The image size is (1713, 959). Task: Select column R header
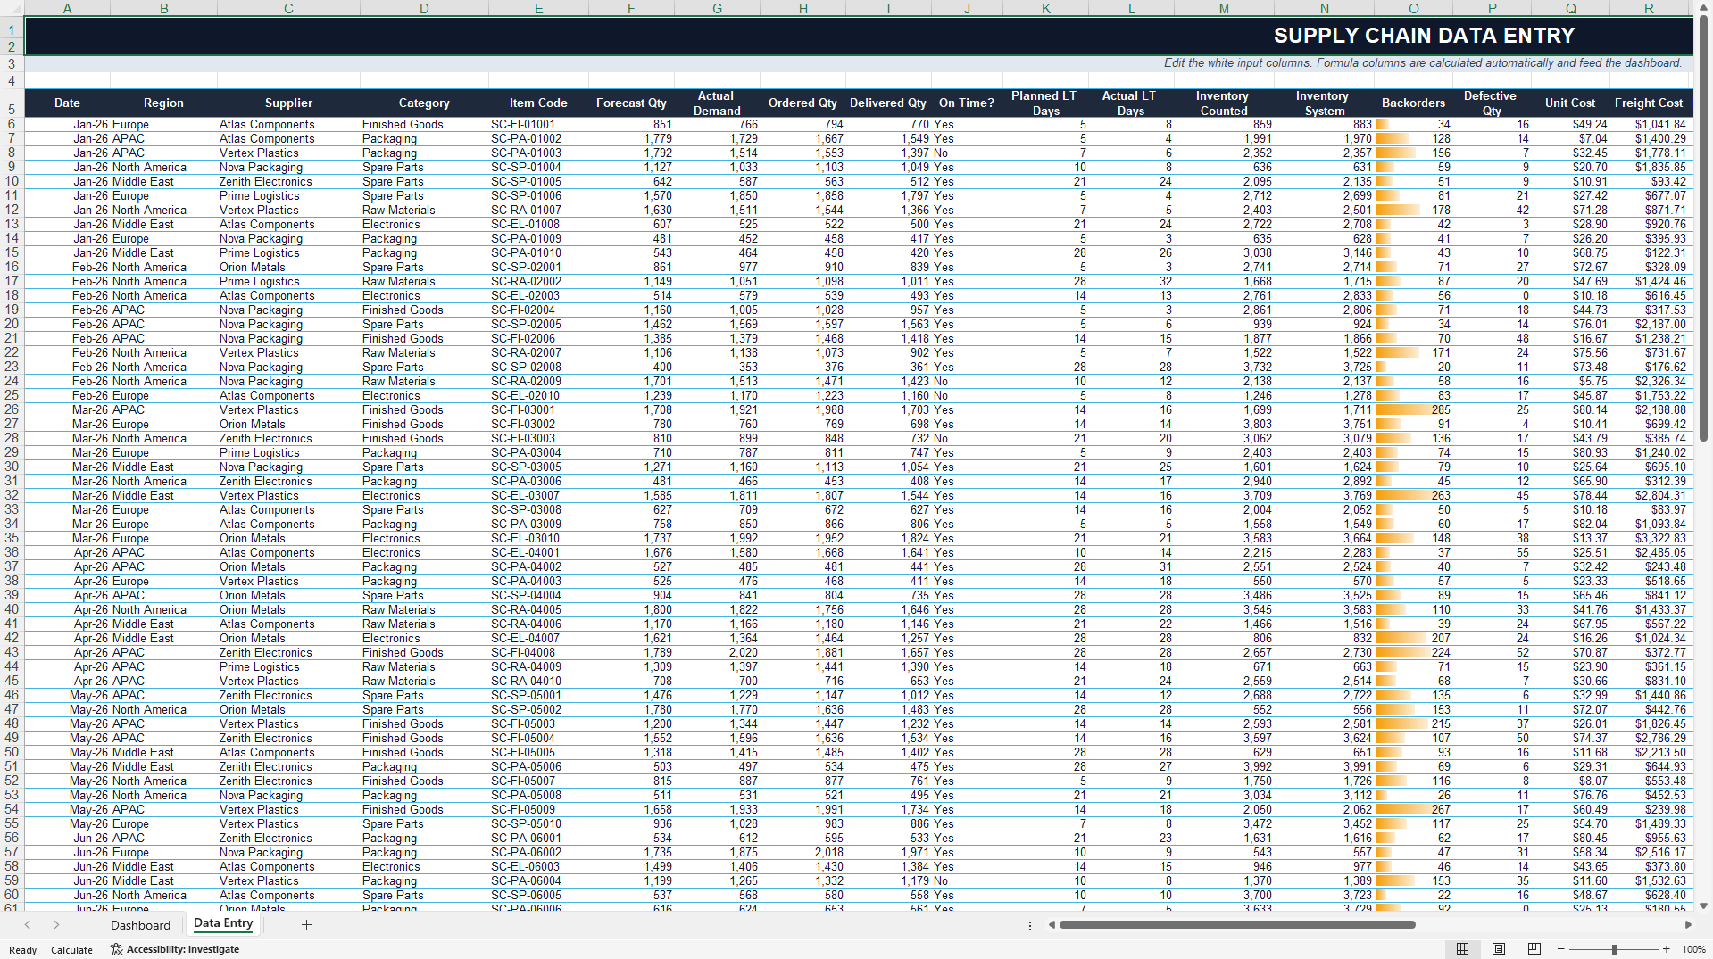(x=1649, y=8)
